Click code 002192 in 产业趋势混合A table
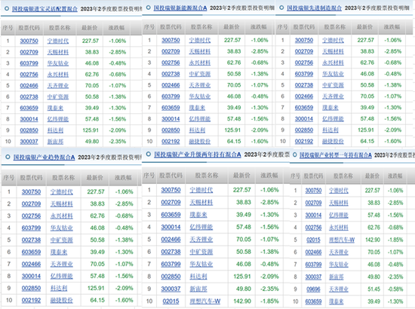415x309 pixels. pos(31,300)
